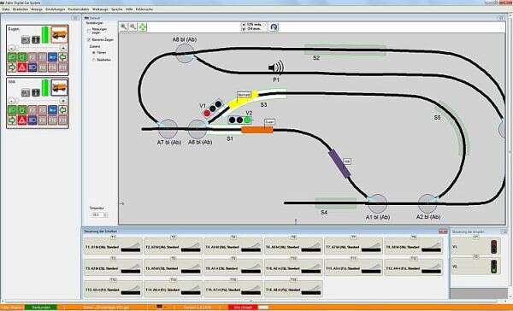The height and width of the screenshot is (311, 513).
Task: Click green right-arrow icon in Willi panel
Action: tap(12, 120)
